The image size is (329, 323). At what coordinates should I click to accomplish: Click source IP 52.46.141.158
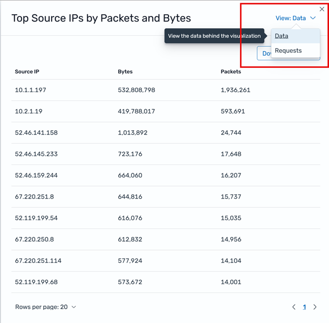click(x=36, y=132)
